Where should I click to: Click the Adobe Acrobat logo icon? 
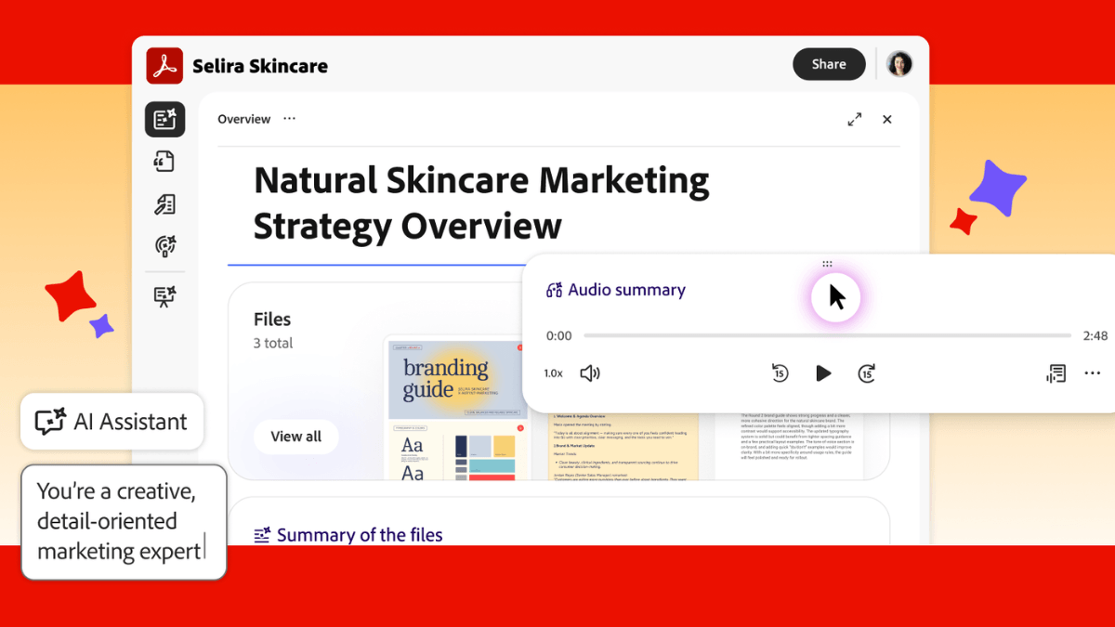[164, 65]
